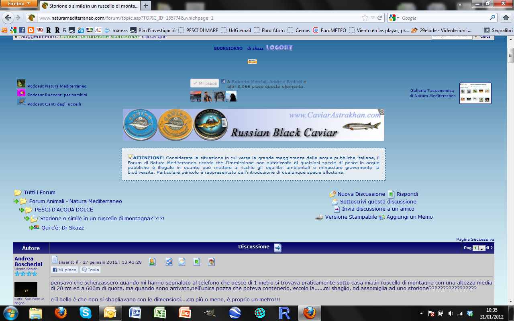
Task: Click the Facebook Mi piace button at top
Action: [204, 83]
